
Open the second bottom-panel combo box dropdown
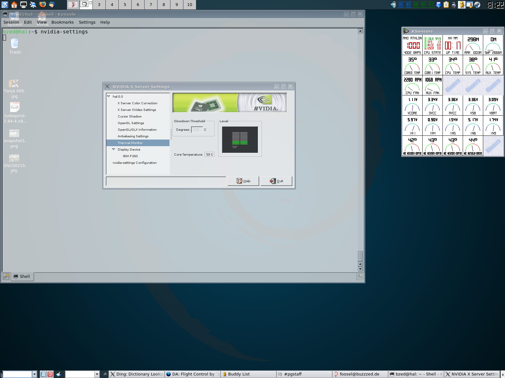coord(97,374)
